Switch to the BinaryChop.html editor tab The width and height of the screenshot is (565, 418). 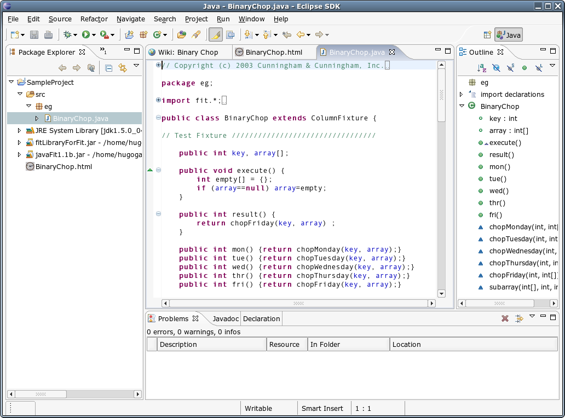pos(273,53)
